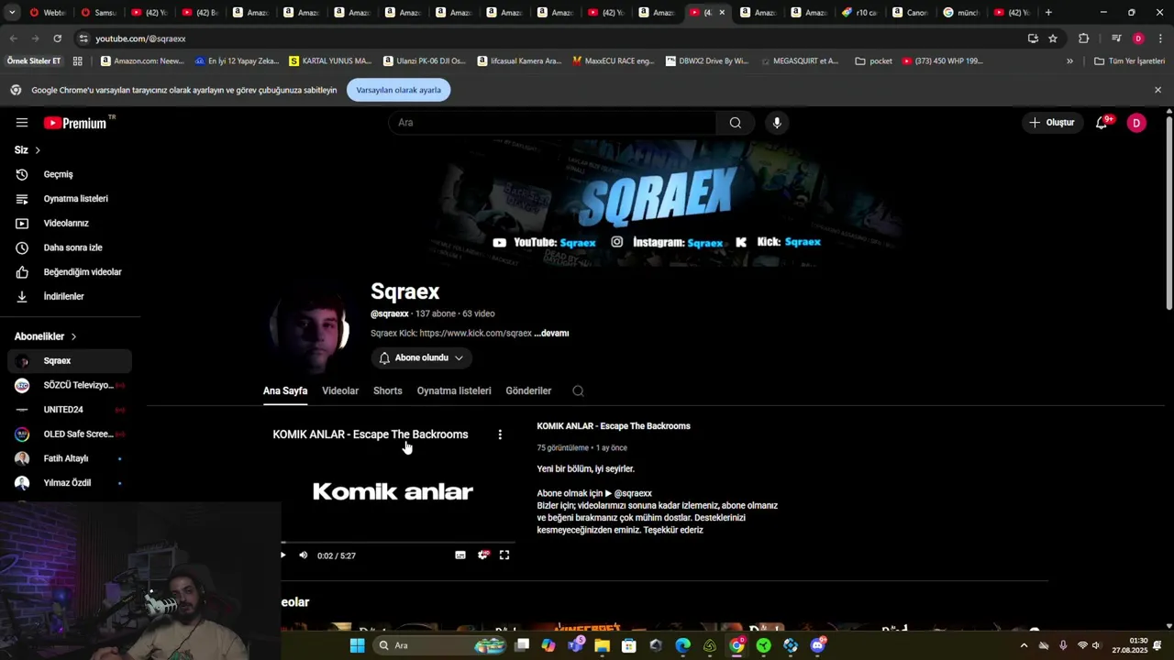Open the account avatar menu

[x=1136, y=123]
